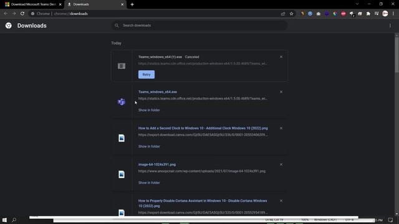Remove canceled Teams_windows_x64 (1).exe from list
The height and width of the screenshot is (224, 399).
tap(281, 57)
